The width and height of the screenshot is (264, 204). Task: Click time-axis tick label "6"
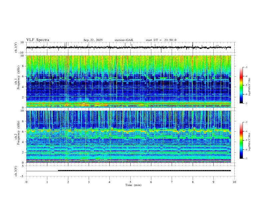pos(151,182)
